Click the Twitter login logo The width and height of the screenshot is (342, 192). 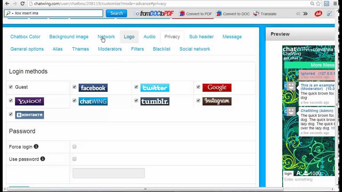click(155, 88)
